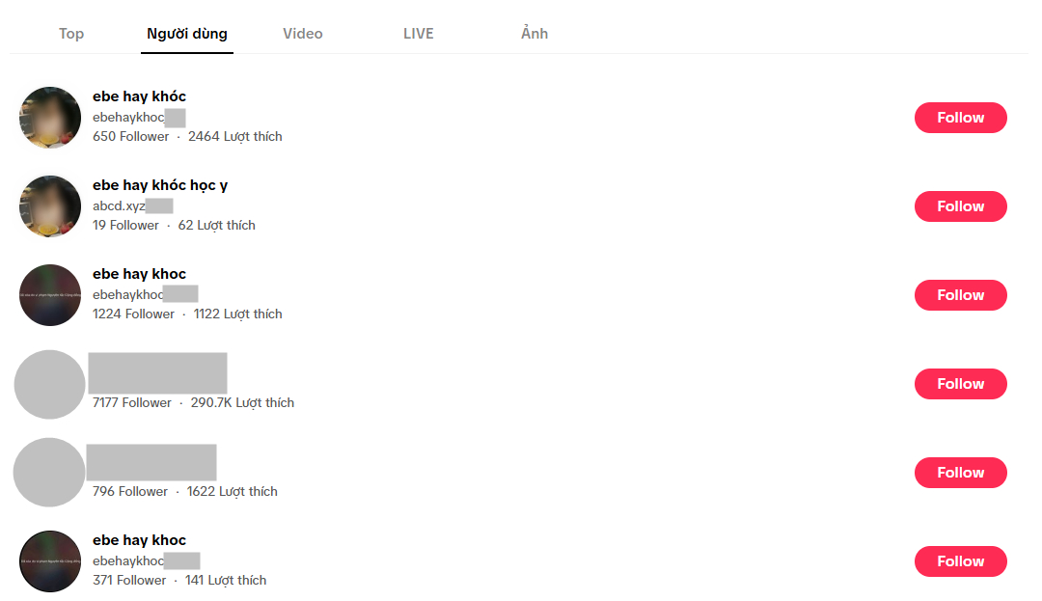
Task: Open avatar of account with 1224 Followers
Action: click(50, 295)
